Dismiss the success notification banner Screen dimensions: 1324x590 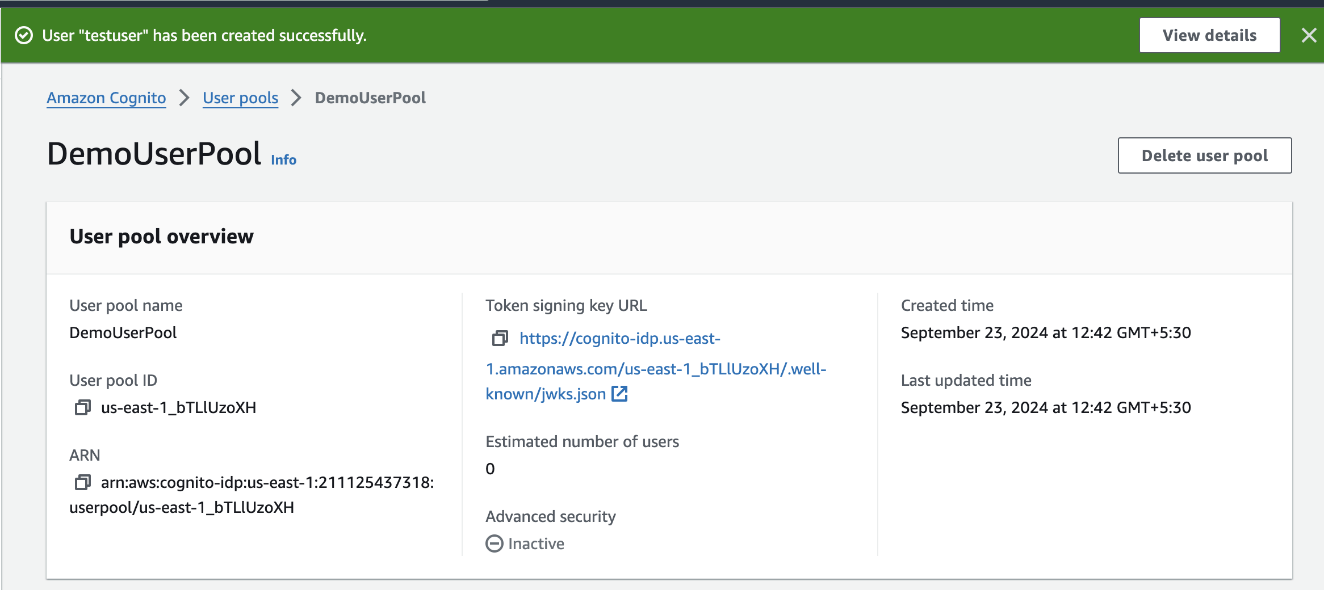pos(1309,36)
